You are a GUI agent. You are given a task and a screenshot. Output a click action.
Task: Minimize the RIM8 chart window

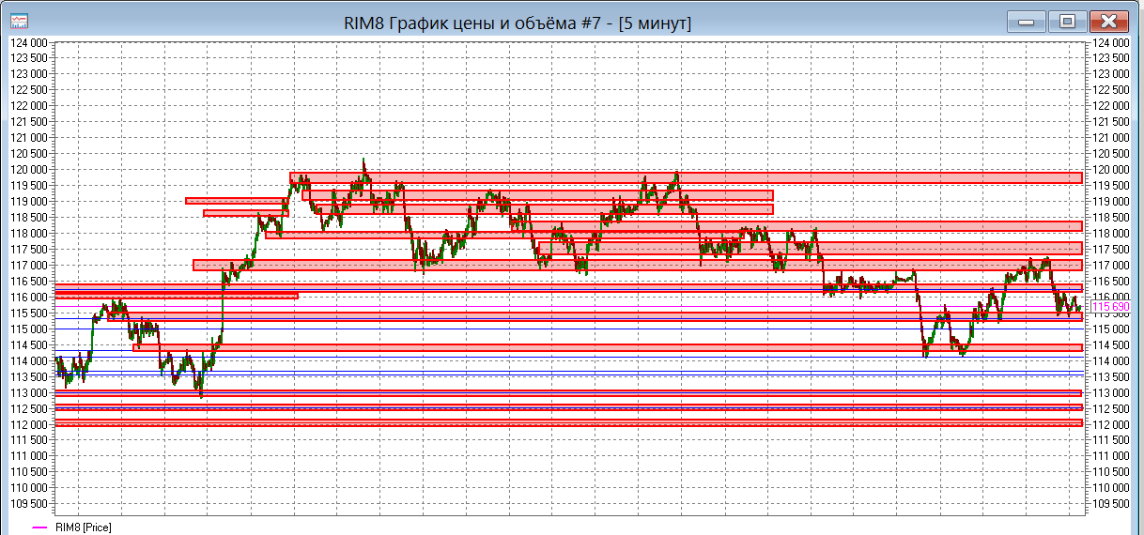(x=1028, y=21)
